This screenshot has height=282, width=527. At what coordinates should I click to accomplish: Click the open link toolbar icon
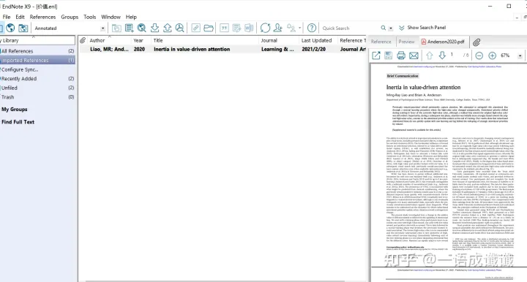coord(195,28)
